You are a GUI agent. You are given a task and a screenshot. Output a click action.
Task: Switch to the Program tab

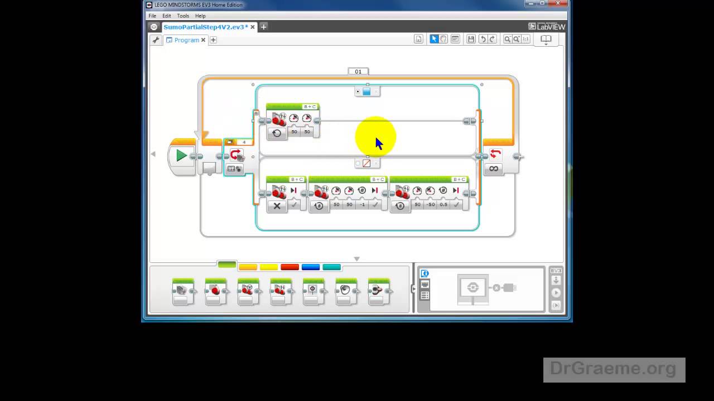pos(186,40)
